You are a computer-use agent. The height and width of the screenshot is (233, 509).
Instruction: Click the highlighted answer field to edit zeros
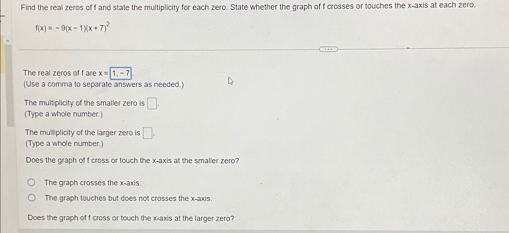click(x=121, y=73)
